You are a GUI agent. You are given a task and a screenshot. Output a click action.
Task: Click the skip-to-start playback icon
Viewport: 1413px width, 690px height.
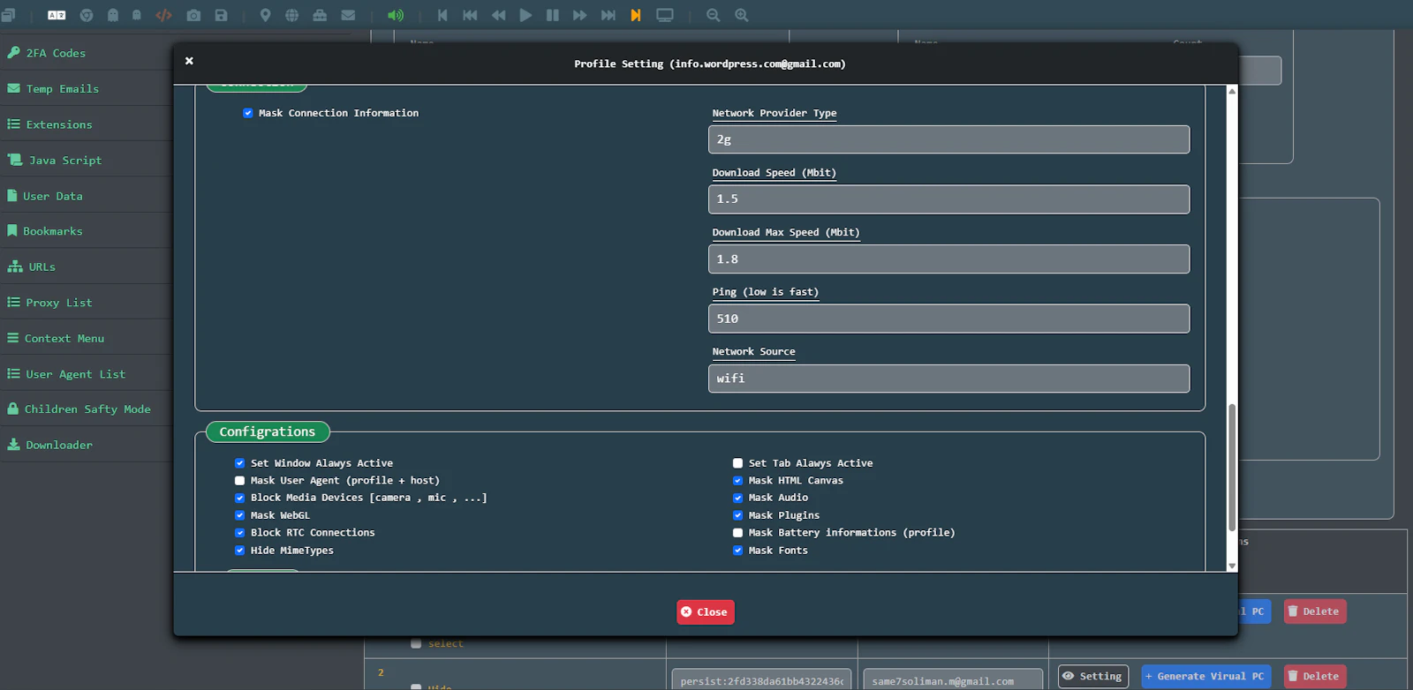click(x=442, y=15)
